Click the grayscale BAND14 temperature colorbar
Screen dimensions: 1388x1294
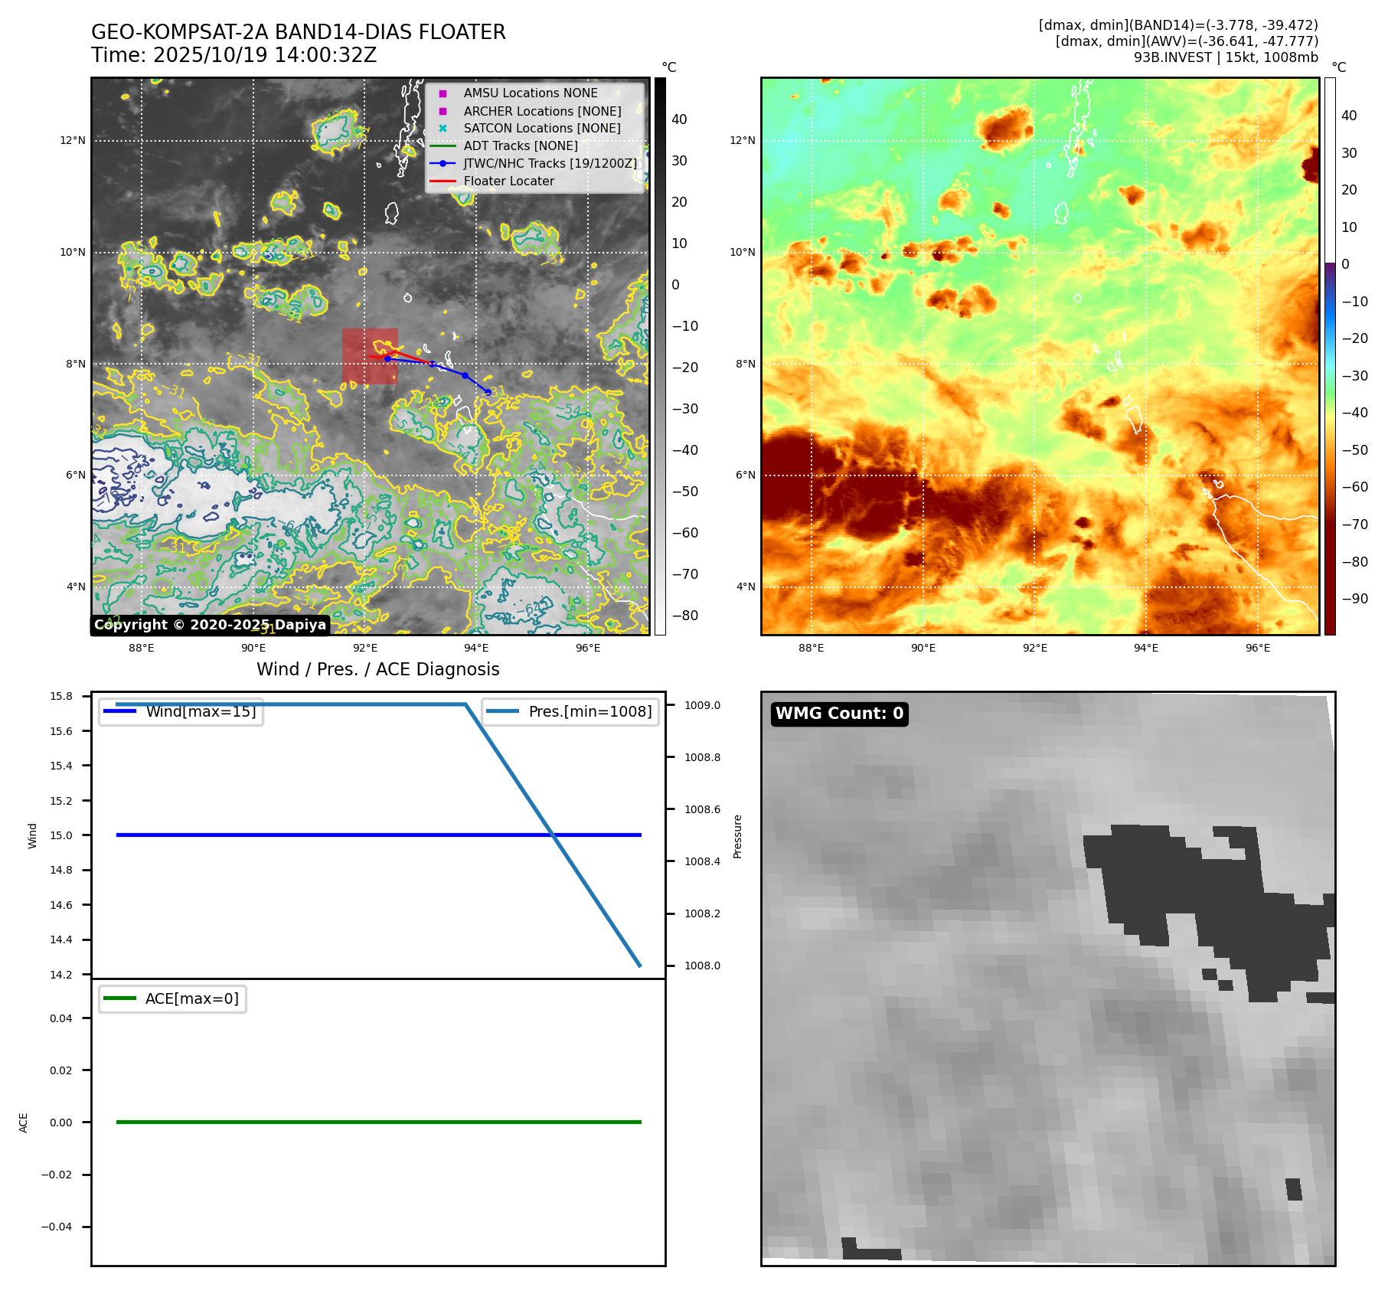(x=660, y=356)
